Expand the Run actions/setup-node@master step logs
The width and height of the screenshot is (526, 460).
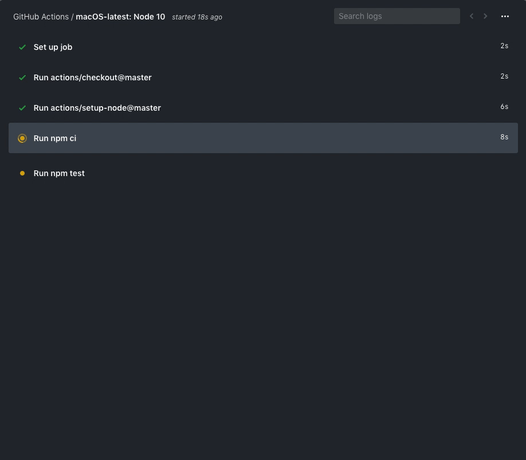click(97, 108)
